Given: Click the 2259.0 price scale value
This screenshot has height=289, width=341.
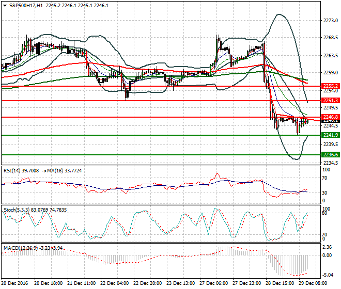Looking at the screenshot, I should tap(331, 73).
